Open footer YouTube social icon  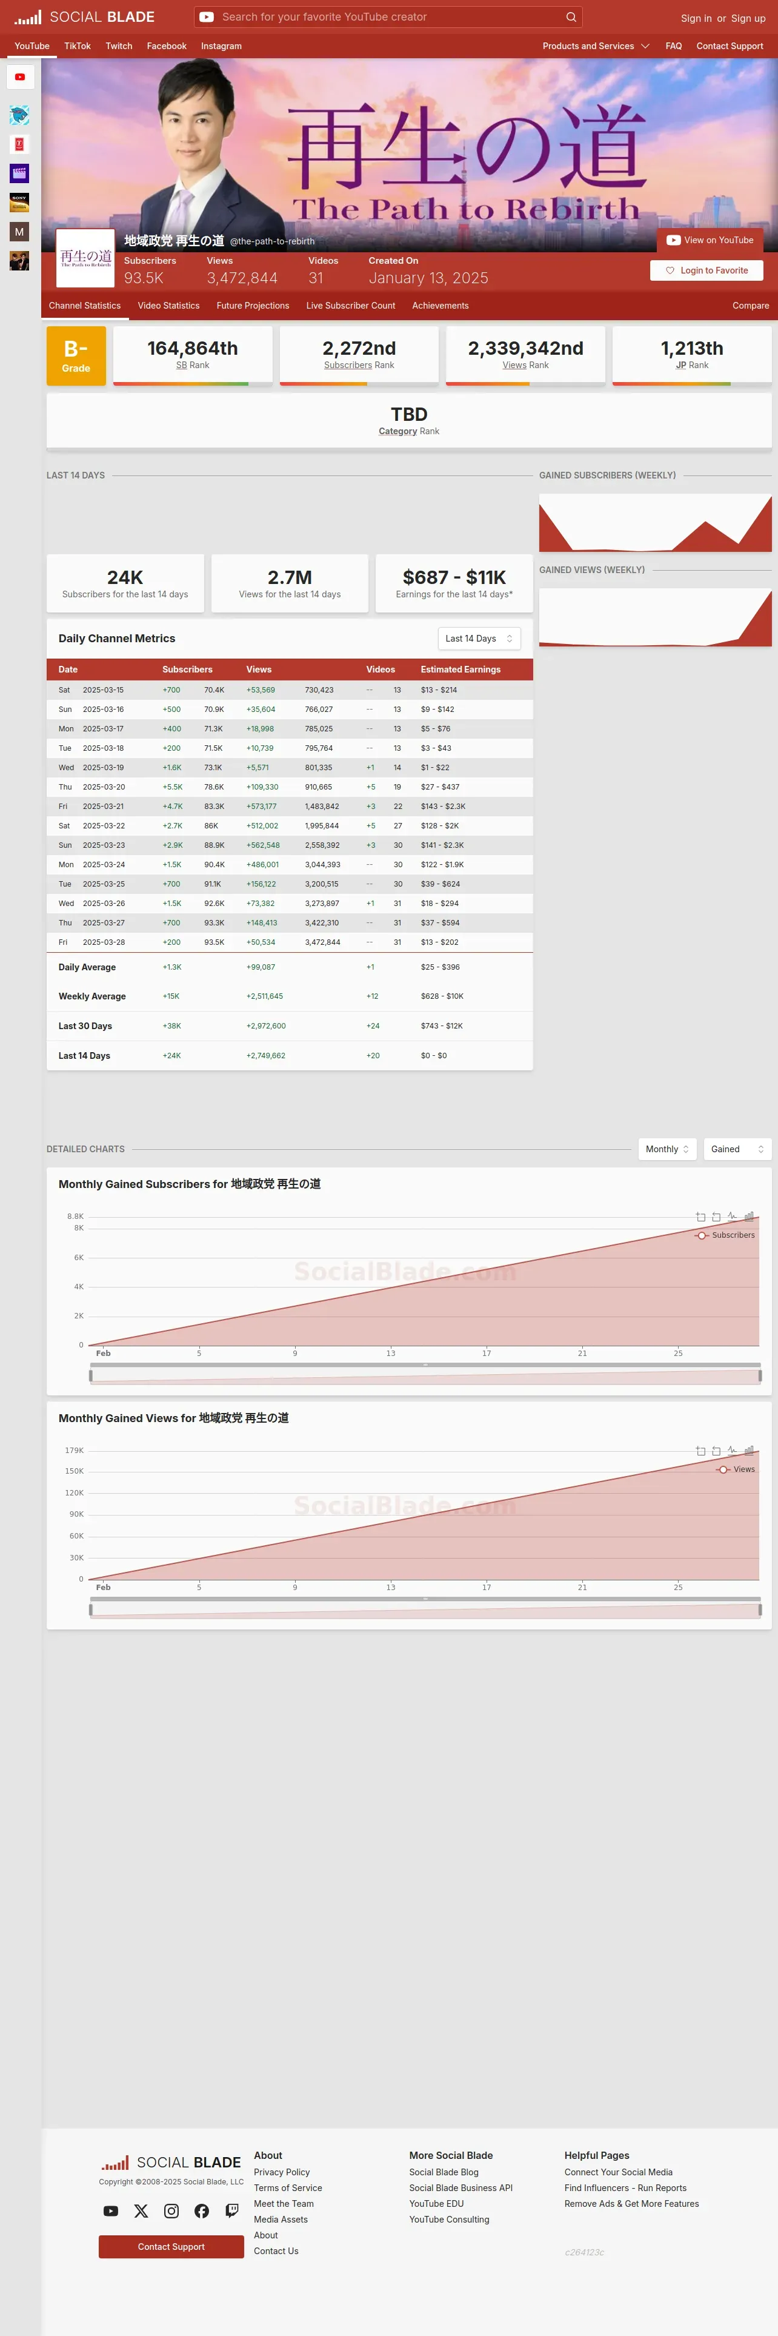click(110, 2211)
